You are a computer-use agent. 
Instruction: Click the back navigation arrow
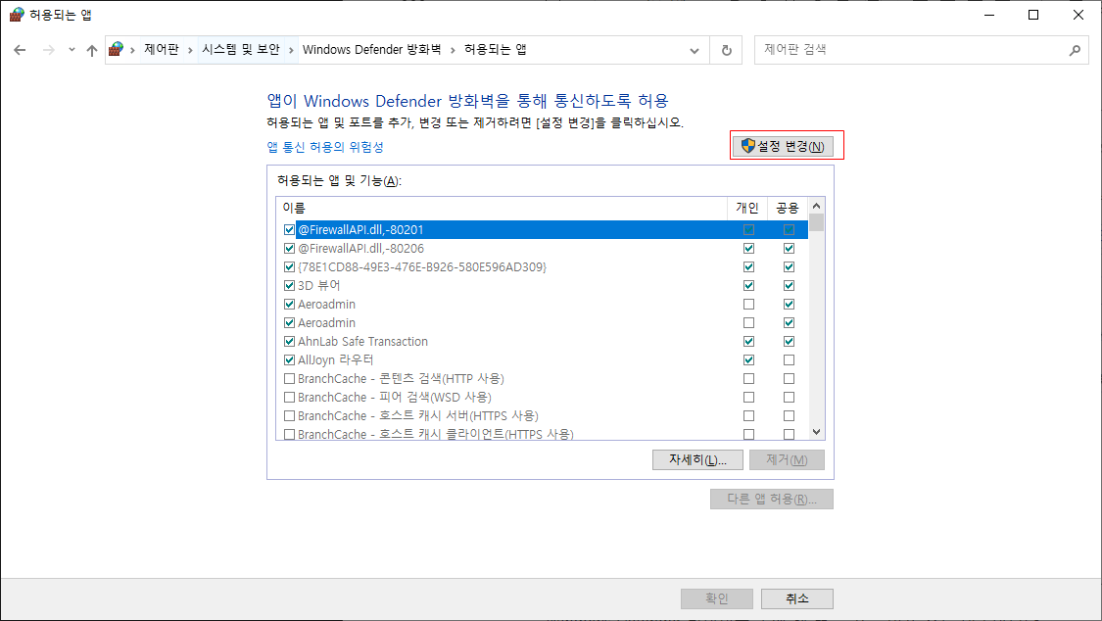(x=20, y=50)
